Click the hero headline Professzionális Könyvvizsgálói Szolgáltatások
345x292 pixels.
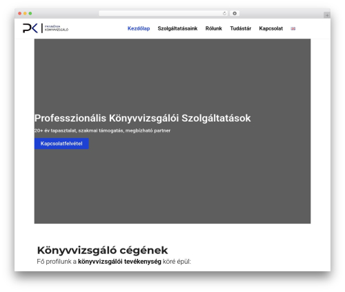click(142, 118)
